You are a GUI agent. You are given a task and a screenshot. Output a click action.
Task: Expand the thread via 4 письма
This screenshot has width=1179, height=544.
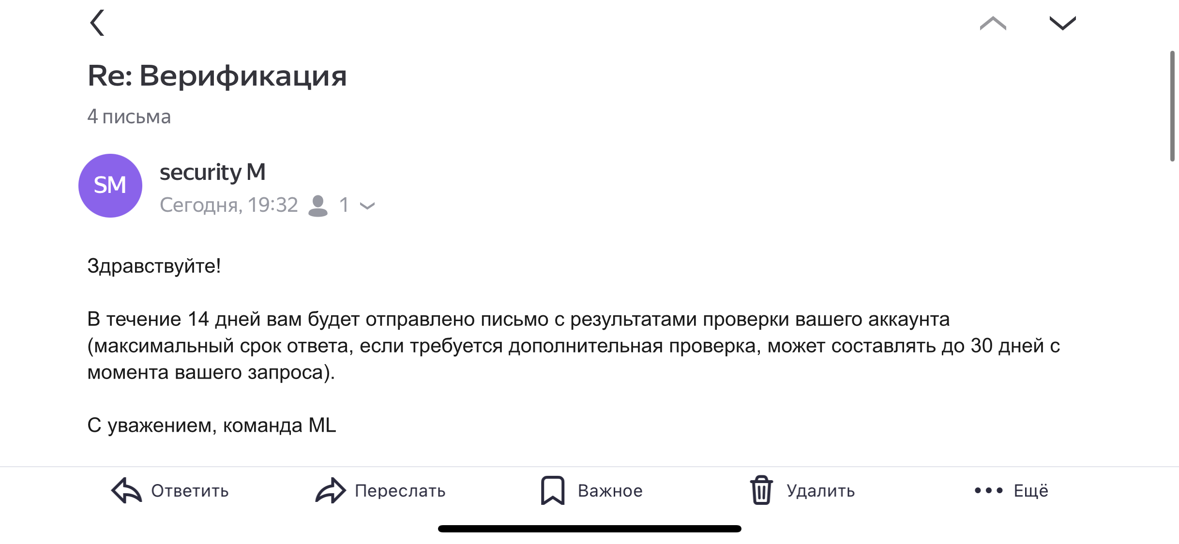129,117
